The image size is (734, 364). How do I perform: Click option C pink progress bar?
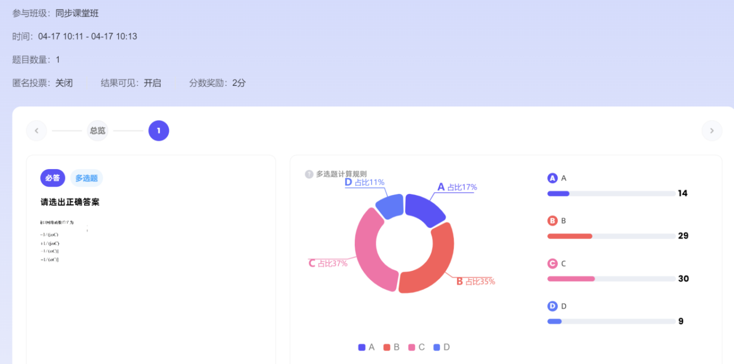(x=571, y=279)
